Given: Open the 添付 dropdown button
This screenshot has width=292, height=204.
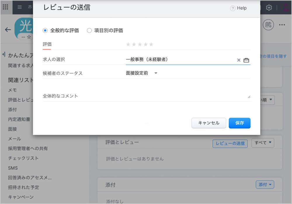Looking at the screenshot, I should click(265, 184).
